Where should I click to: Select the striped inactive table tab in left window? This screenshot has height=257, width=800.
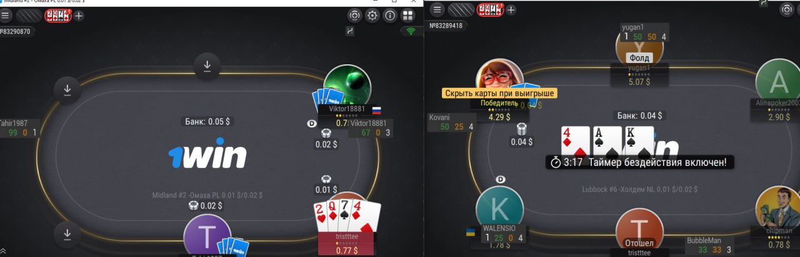[x=28, y=16]
